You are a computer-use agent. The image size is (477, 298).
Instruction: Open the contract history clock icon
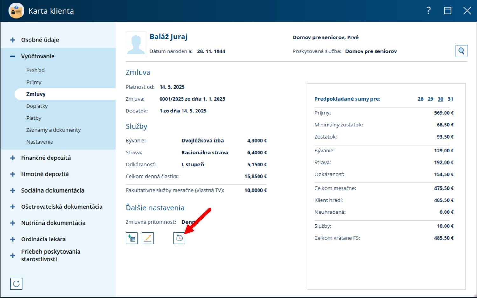coord(179,238)
